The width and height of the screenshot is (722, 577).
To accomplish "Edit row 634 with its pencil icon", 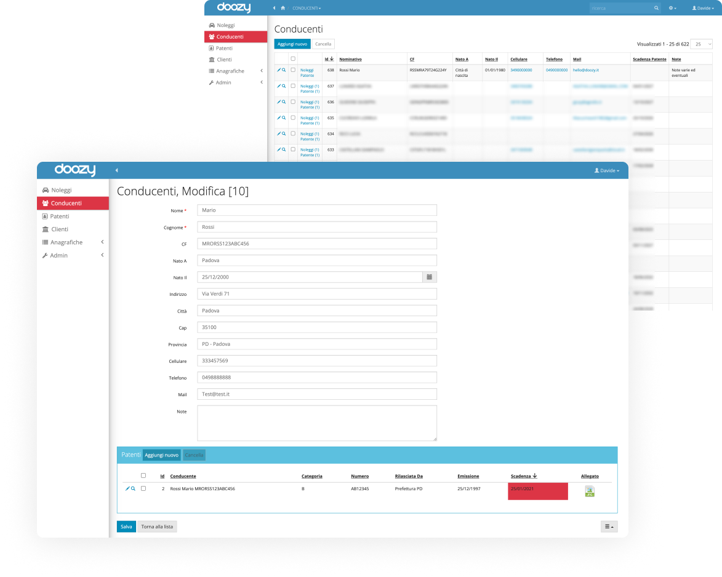I will point(279,133).
